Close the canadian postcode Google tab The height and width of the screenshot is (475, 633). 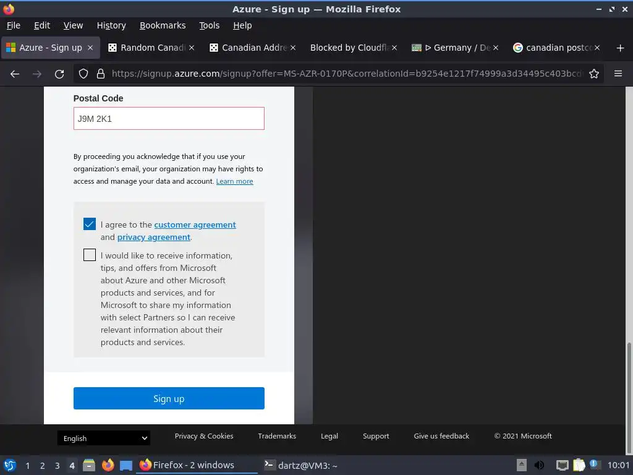597,48
